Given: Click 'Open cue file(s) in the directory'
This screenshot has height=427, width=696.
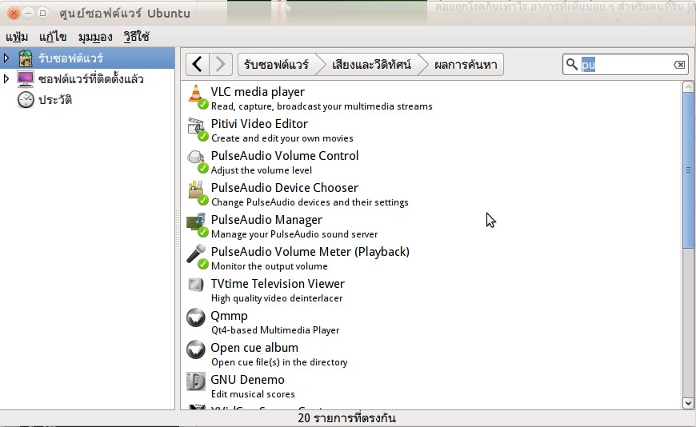Looking at the screenshot, I should 279,362.
